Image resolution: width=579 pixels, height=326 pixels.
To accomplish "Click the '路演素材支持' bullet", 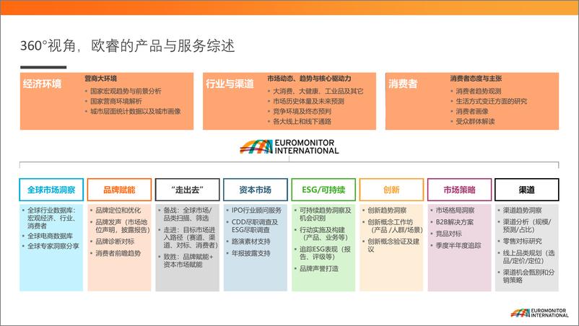I will [251, 242].
